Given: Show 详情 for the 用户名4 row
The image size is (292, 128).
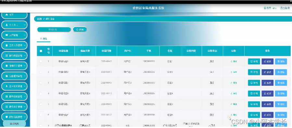Looking at the screenshot, I should tap(254, 94).
